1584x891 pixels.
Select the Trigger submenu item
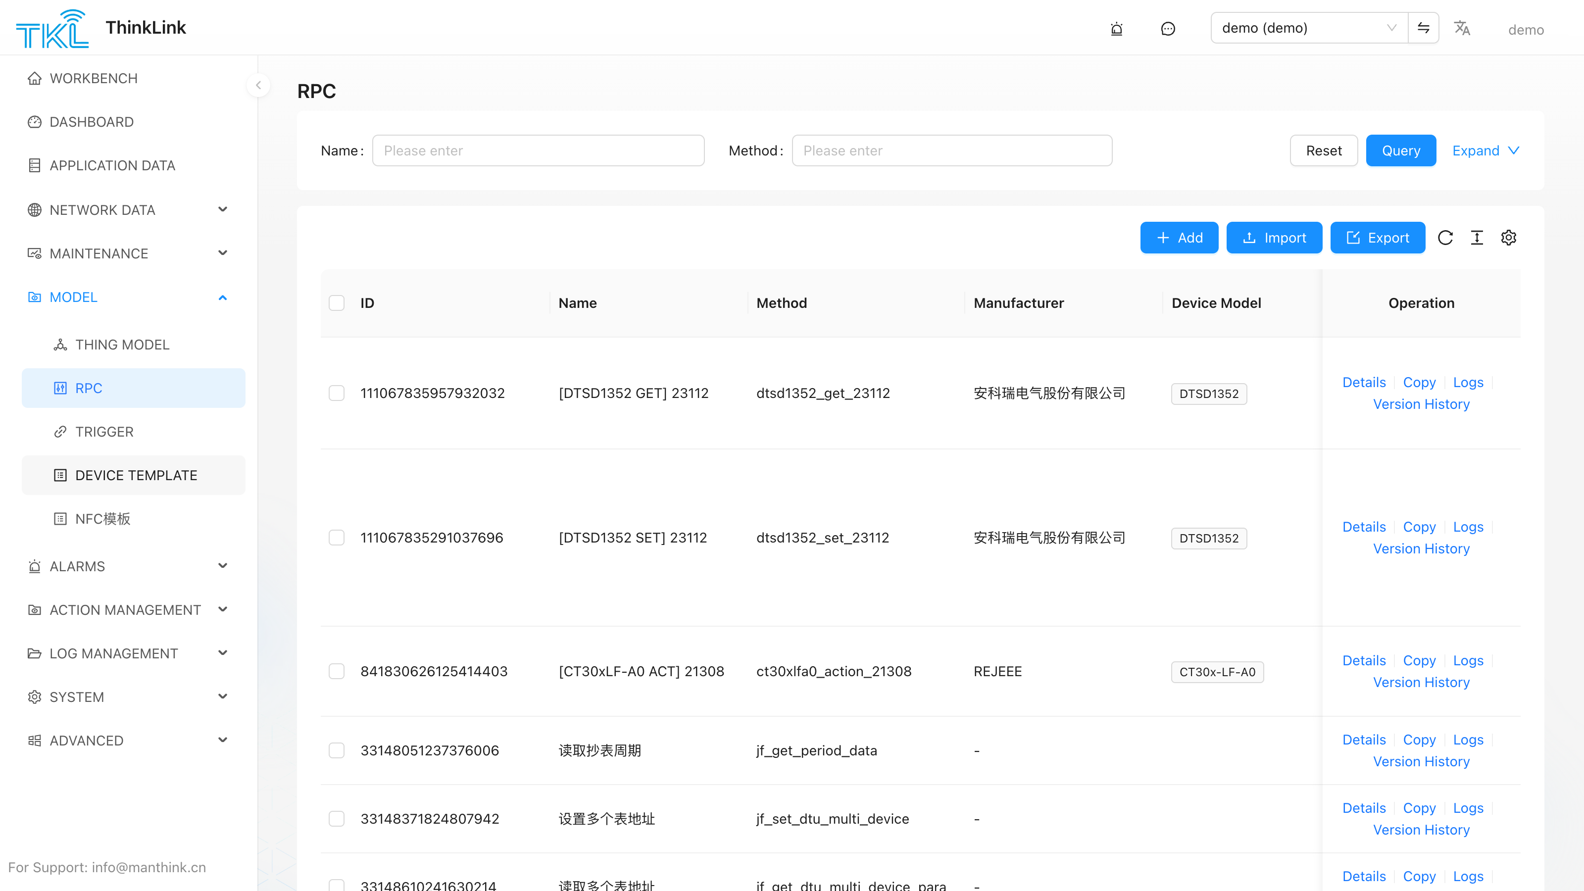pos(134,432)
